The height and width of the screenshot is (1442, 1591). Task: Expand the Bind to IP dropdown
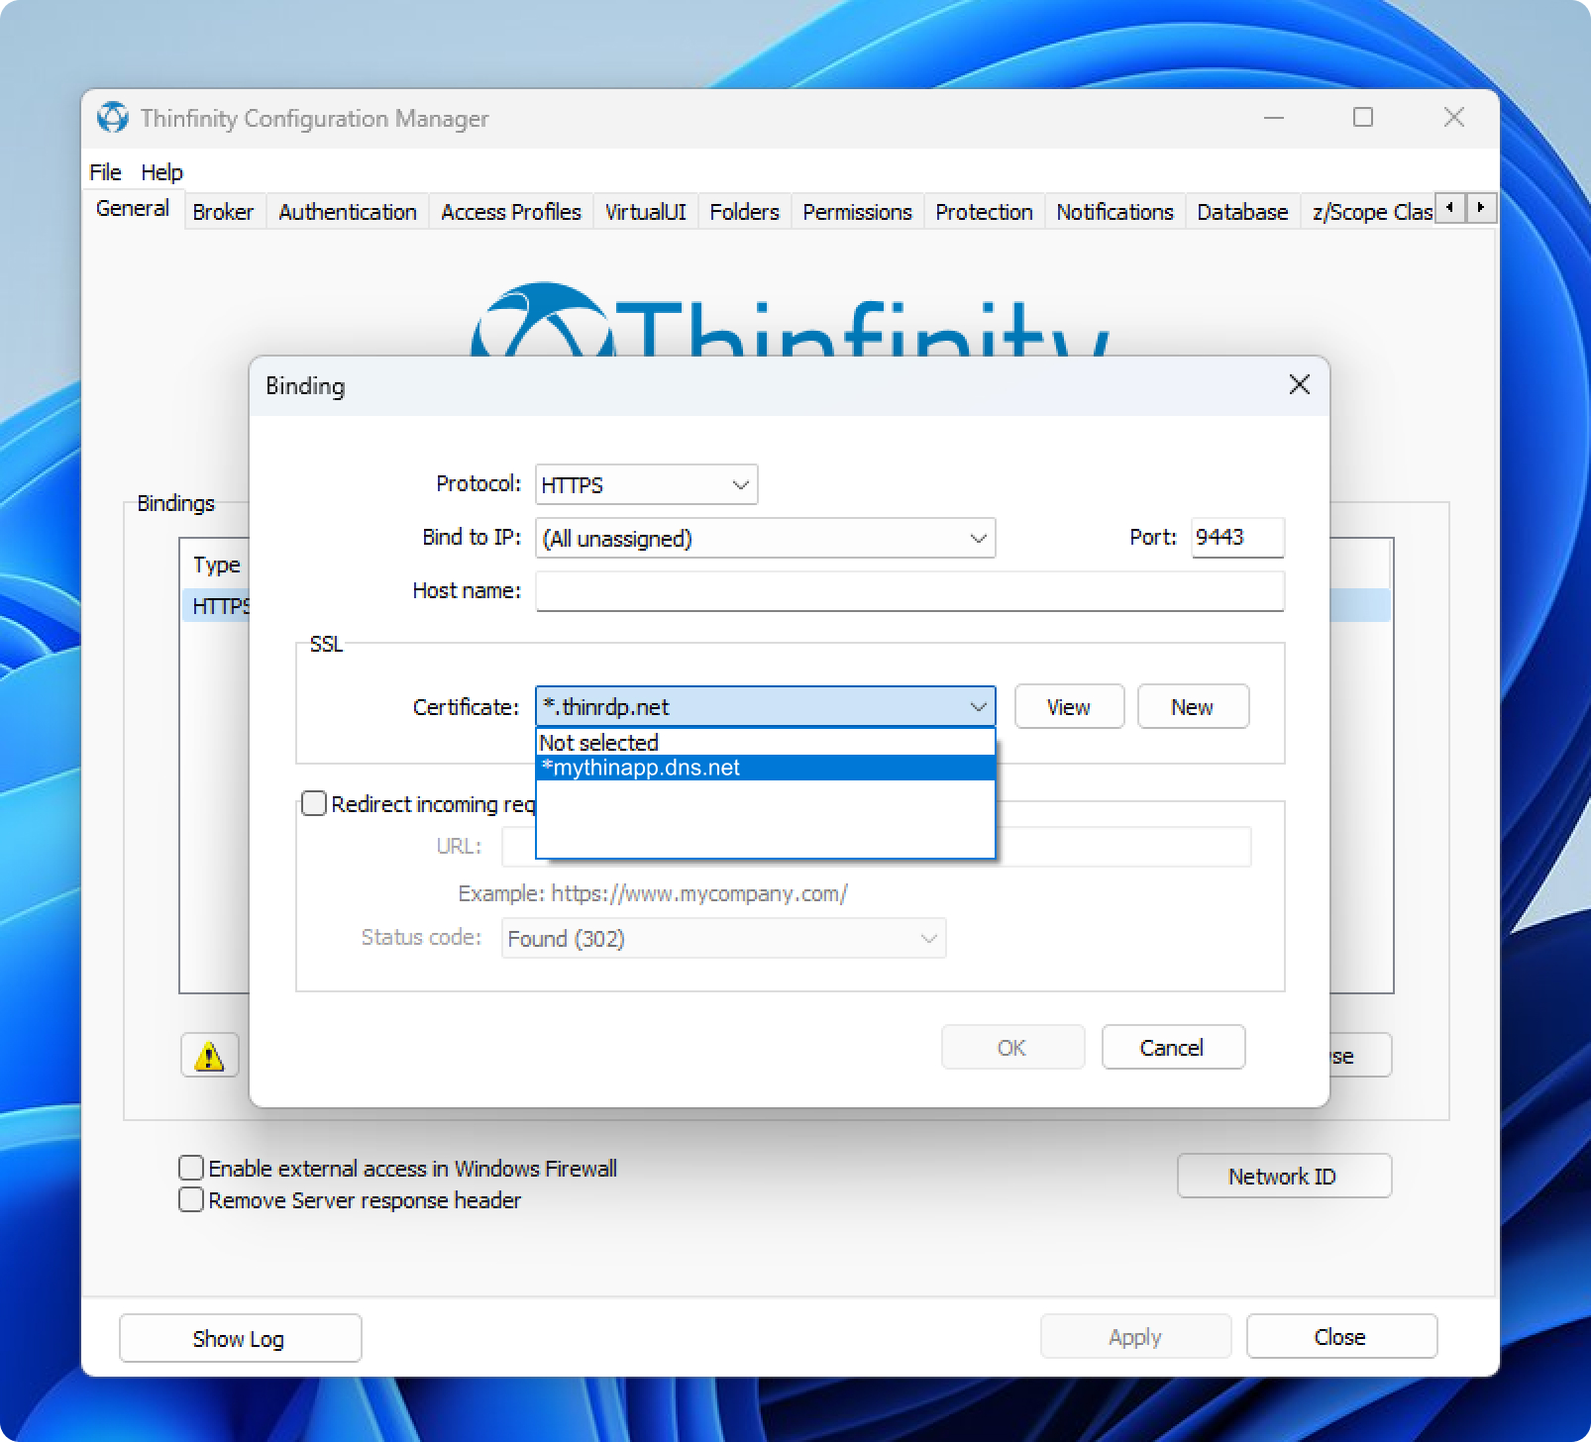(765, 538)
